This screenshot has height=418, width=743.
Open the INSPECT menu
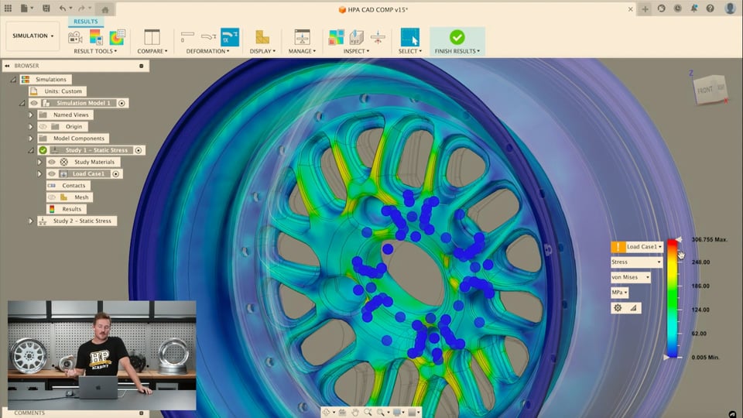(x=356, y=51)
